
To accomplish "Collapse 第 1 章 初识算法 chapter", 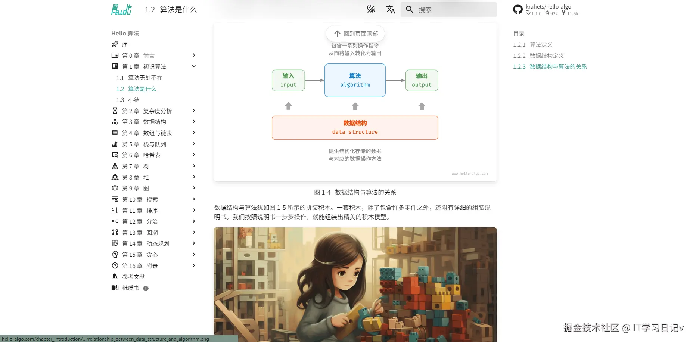I will (x=194, y=66).
